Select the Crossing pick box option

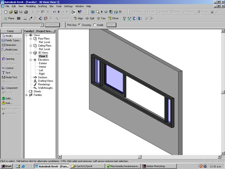coord(79,25)
